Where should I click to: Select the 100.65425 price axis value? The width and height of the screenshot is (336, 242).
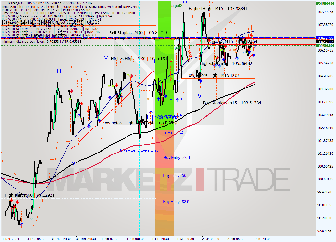click(x=325, y=166)
